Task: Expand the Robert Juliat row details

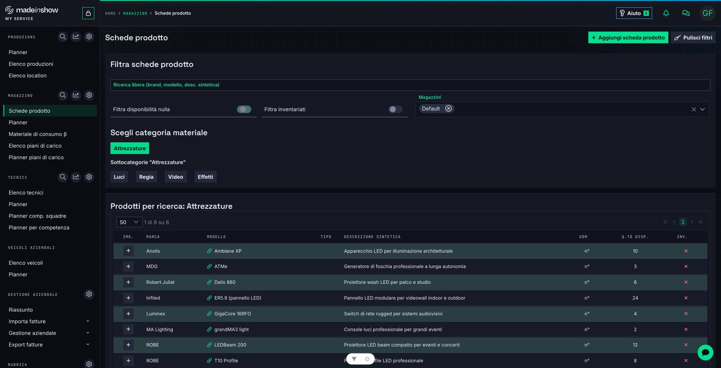Action: [x=128, y=282]
